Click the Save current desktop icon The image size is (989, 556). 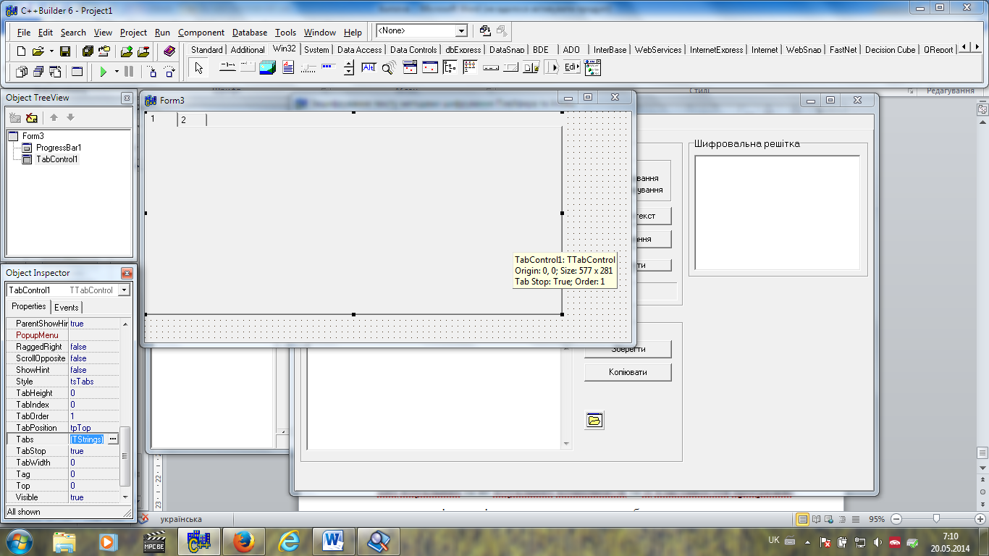485,31
